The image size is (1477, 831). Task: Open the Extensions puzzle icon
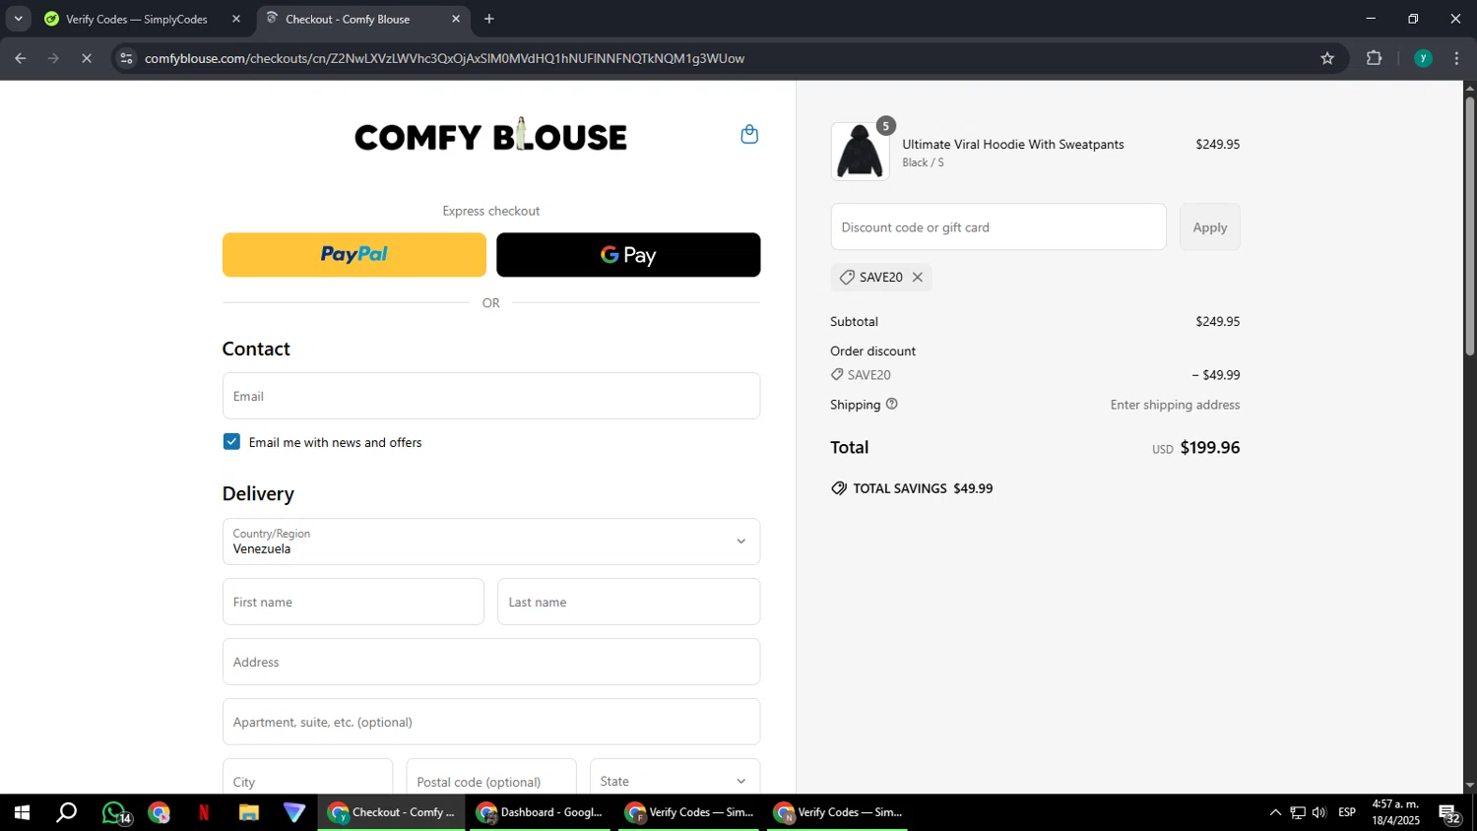pyautogui.click(x=1375, y=58)
